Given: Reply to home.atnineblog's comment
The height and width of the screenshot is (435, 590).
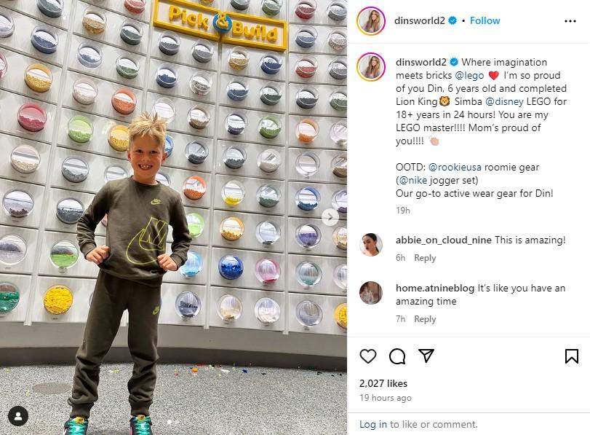Looking at the screenshot, I should click(x=425, y=319).
